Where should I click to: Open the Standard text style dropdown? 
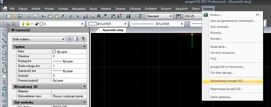pos(171,16)
